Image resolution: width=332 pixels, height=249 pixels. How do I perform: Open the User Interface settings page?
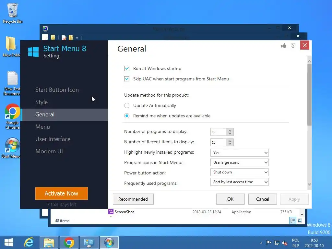point(53,139)
